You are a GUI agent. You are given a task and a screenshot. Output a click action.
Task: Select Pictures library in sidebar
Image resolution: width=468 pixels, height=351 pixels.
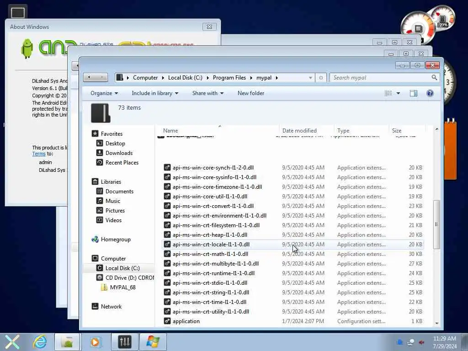click(x=115, y=210)
